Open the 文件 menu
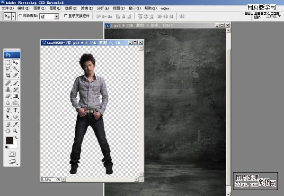The width and height of the screenshot is (284, 196). (x=6, y=8)
